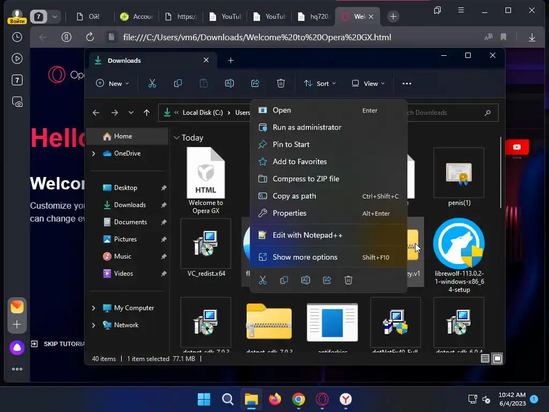Click SKIP TUTORIAL link on page
Image resolution: width=549 pixels, height=412 pixels.
click(58, 344)
